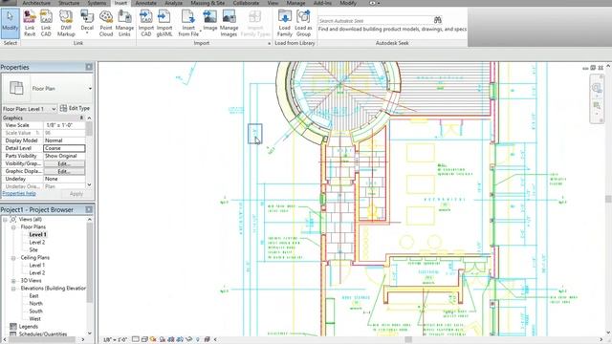Open Manage Links dialog
612x344 pixels.
pyautogui.click(x=124, y=23)
